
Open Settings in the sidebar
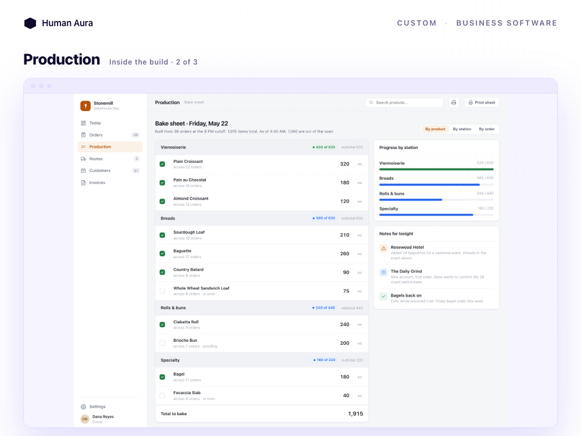point(110,407)
